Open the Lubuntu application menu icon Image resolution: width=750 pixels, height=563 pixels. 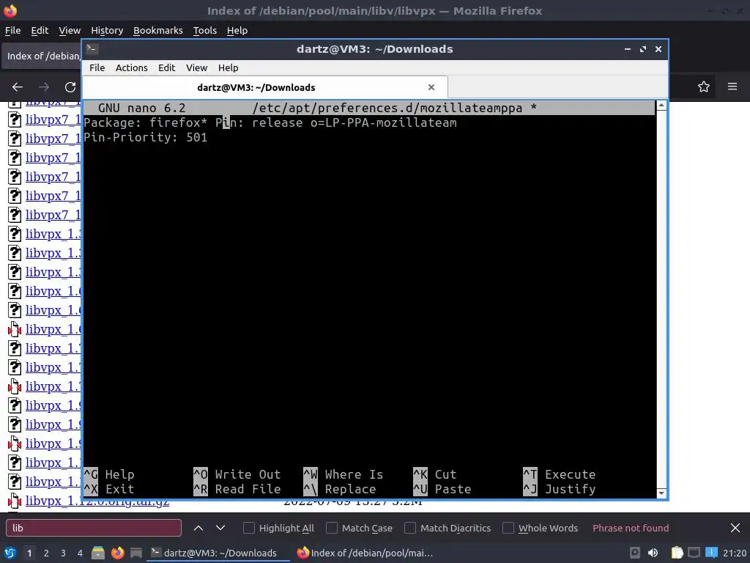click(9, 553)
